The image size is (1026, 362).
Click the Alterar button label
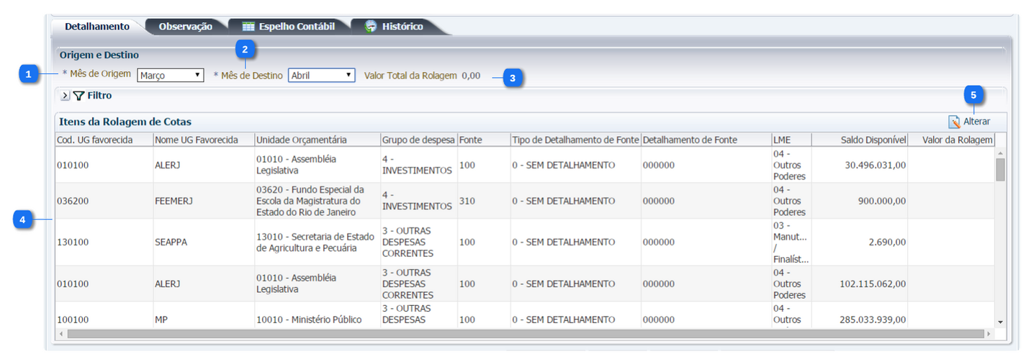(x=976, y=122)
